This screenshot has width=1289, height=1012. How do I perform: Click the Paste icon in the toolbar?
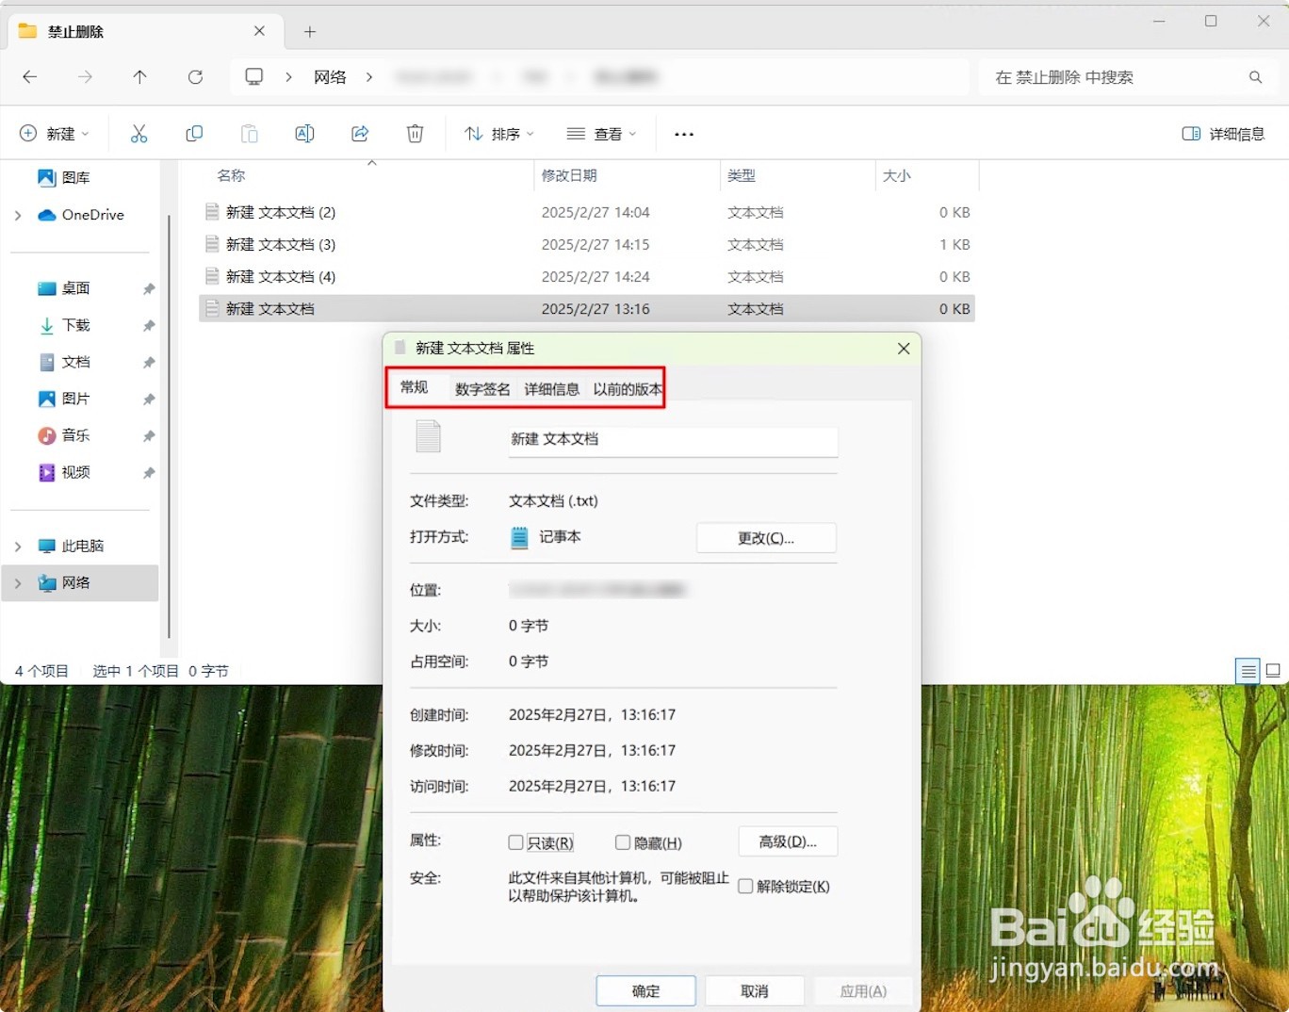click(249, 133)
